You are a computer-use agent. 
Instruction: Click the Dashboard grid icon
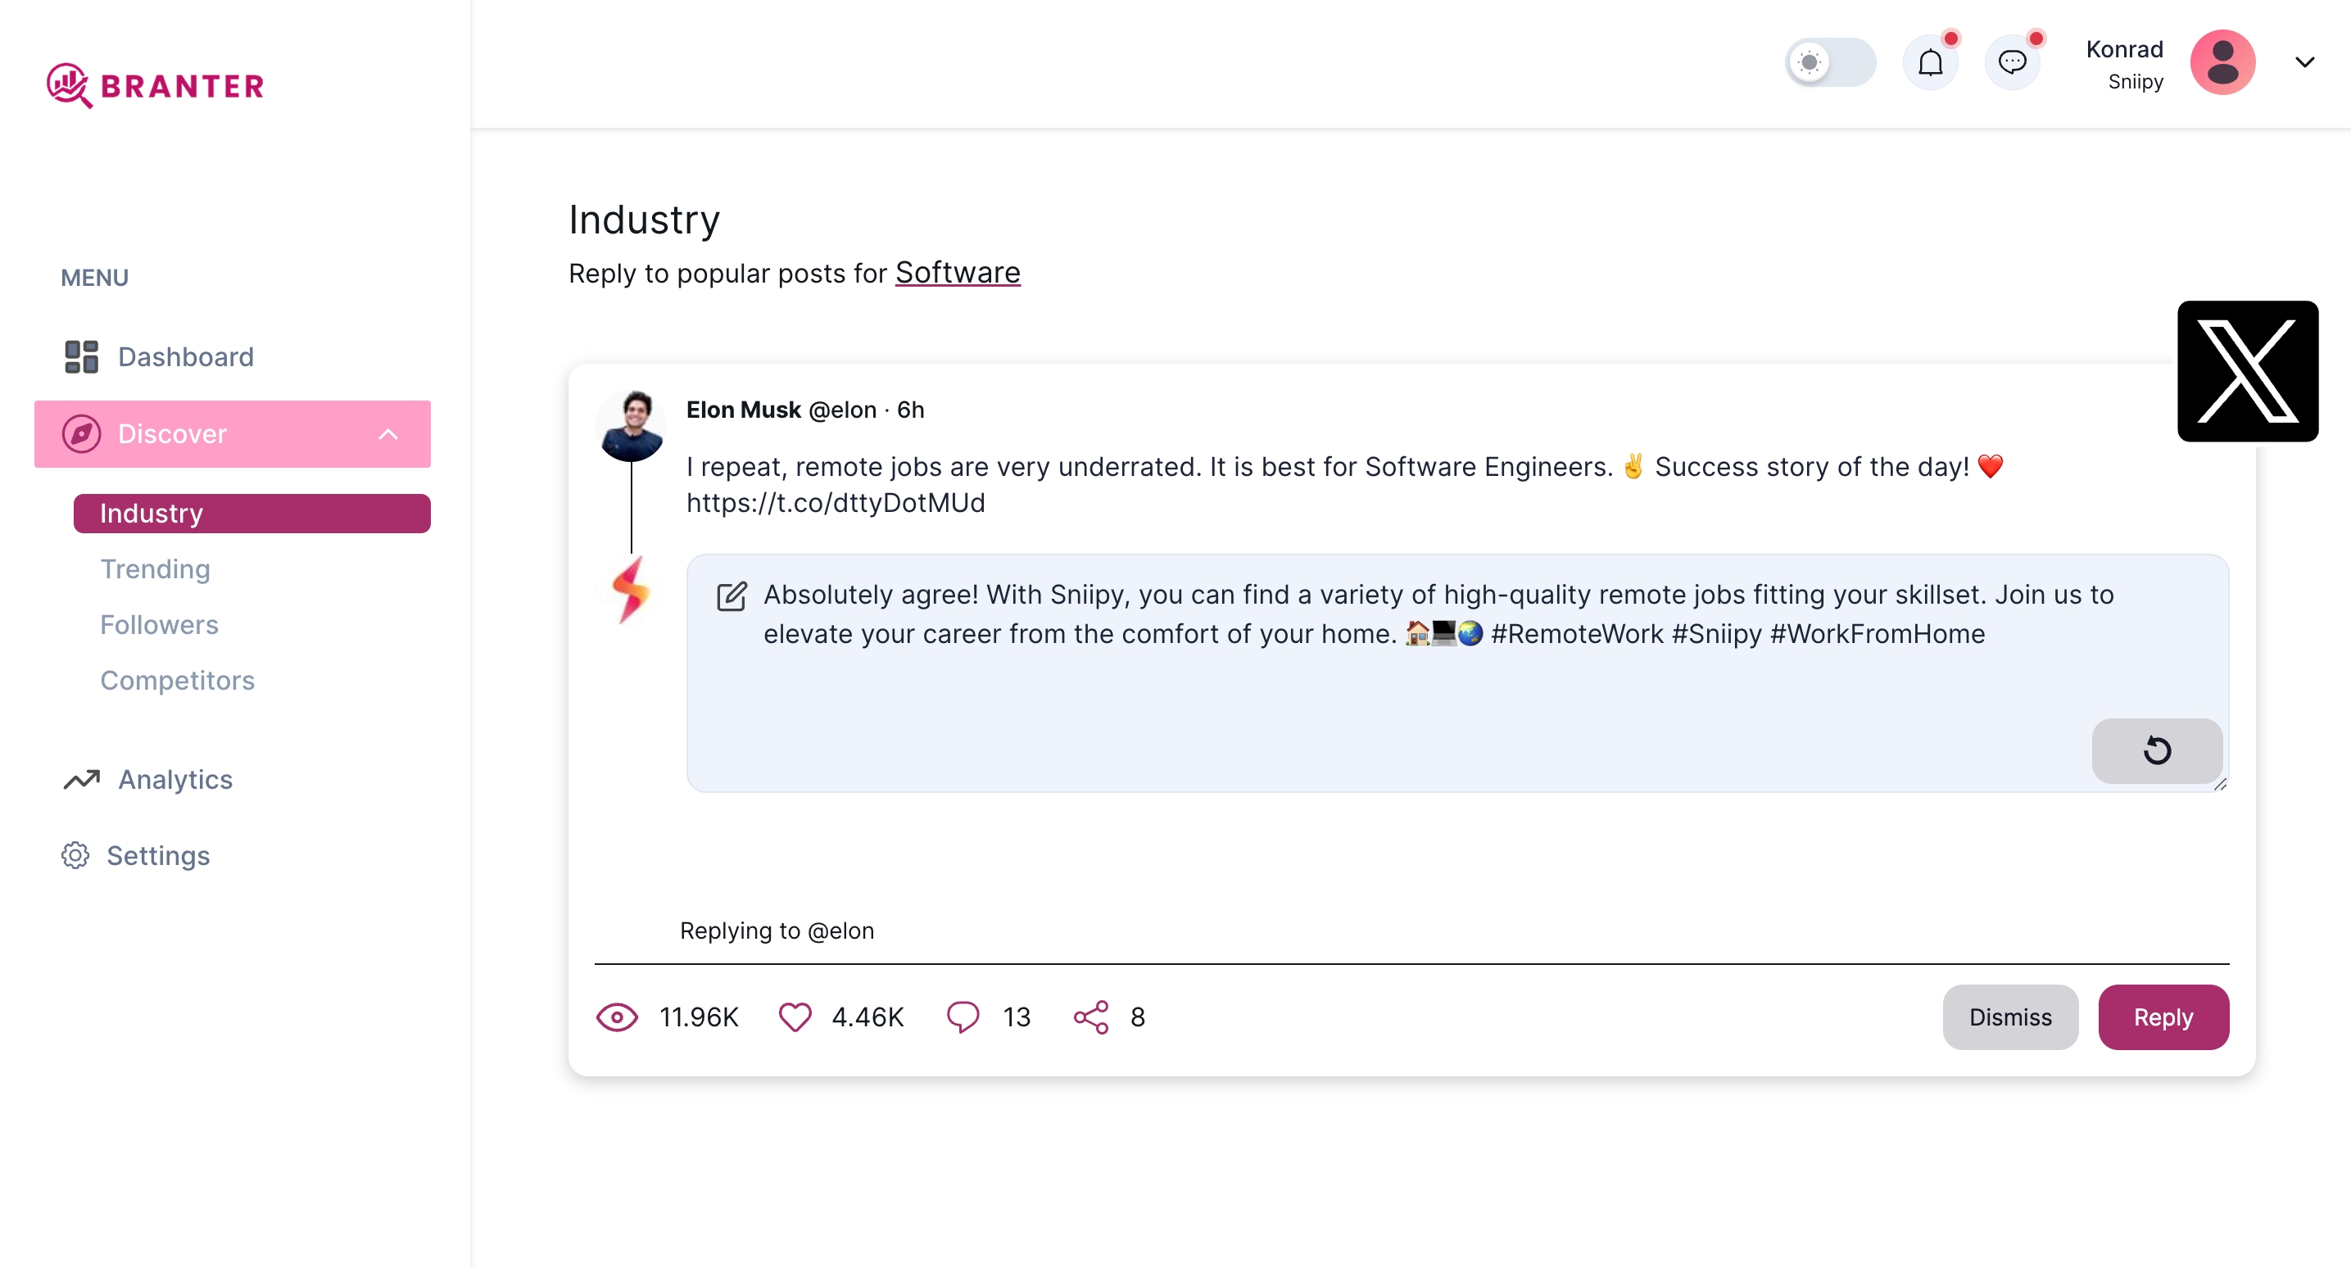point(81,357)
